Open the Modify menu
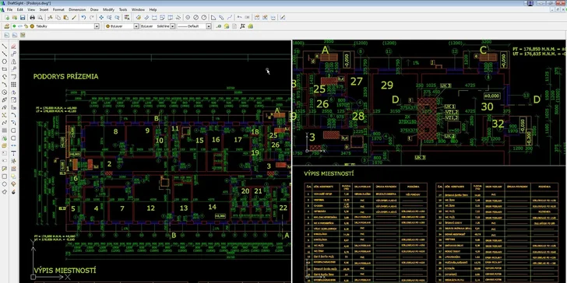The width and height of the screenshot is (567, 283). [108, 10]
